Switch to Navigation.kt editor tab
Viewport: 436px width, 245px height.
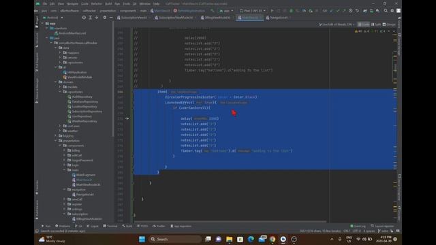279,18
